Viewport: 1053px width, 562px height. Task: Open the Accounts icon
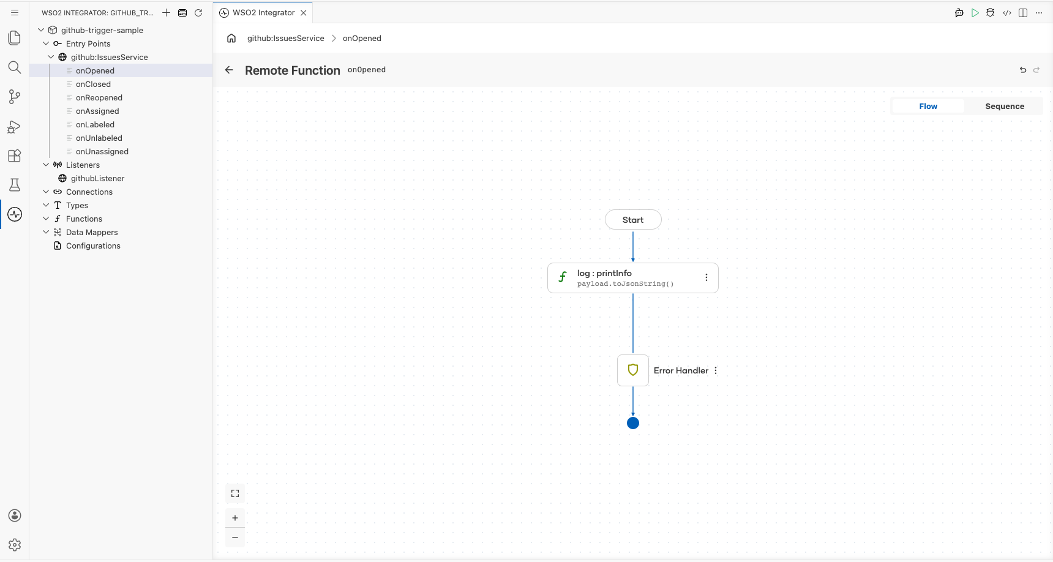coord(15,515)
